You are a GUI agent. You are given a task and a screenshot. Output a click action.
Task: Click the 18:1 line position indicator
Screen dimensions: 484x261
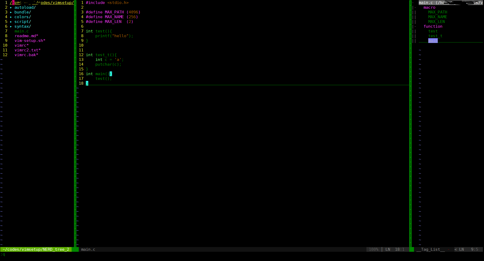pyautogui.click(x=400, y=249)
